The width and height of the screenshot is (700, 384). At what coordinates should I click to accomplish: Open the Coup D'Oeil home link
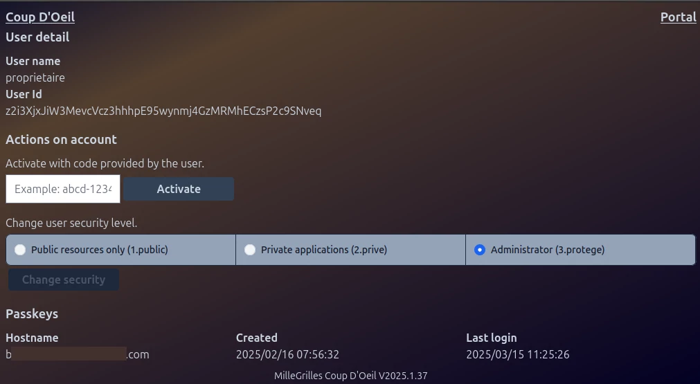[40, 17]
